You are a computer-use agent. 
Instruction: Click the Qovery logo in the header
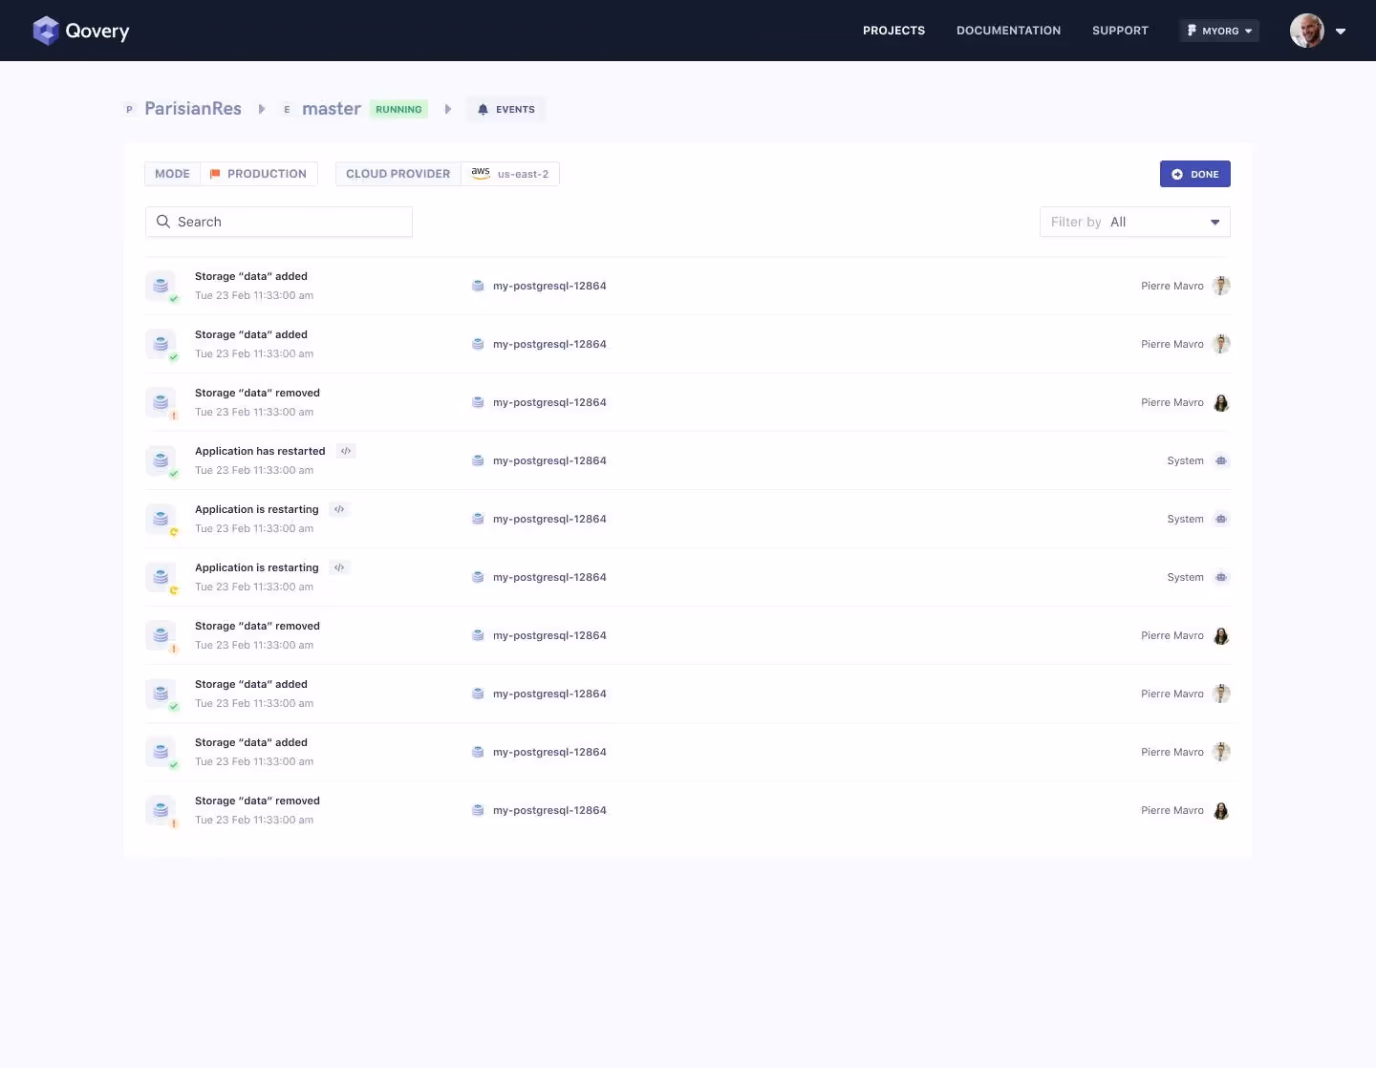coord(80,31)
